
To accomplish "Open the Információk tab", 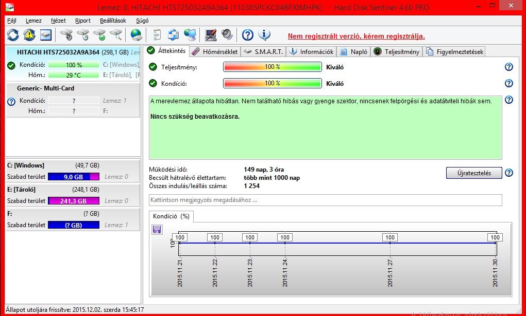I will 312,51.
